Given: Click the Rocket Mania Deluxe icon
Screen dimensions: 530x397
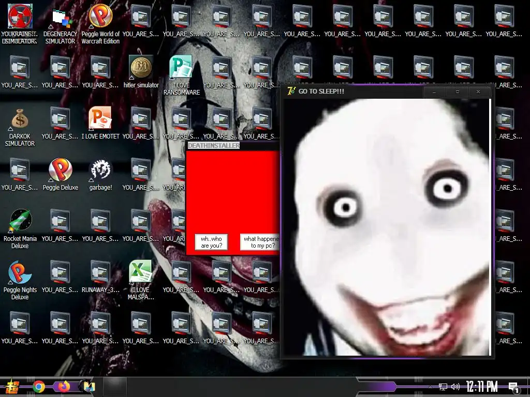Looking at the screenshot, I should point(20,229).
